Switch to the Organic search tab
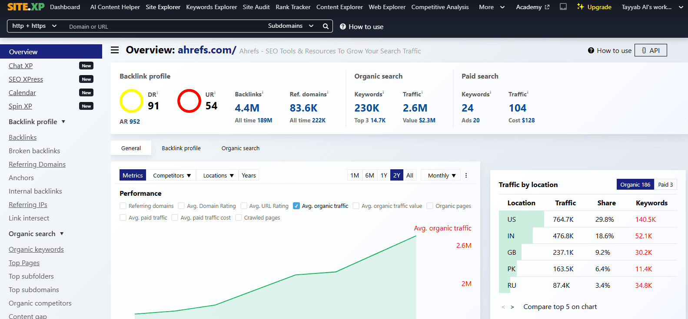 (x=240, y=148)
